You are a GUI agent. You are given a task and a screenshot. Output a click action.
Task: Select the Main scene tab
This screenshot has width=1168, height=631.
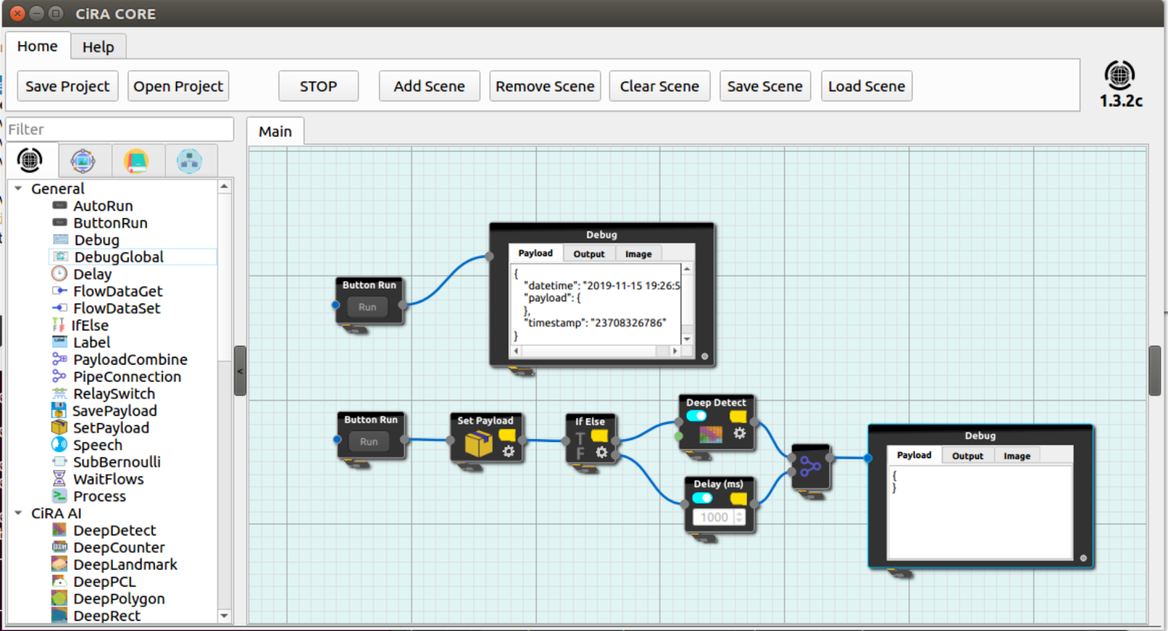[275, 131]
